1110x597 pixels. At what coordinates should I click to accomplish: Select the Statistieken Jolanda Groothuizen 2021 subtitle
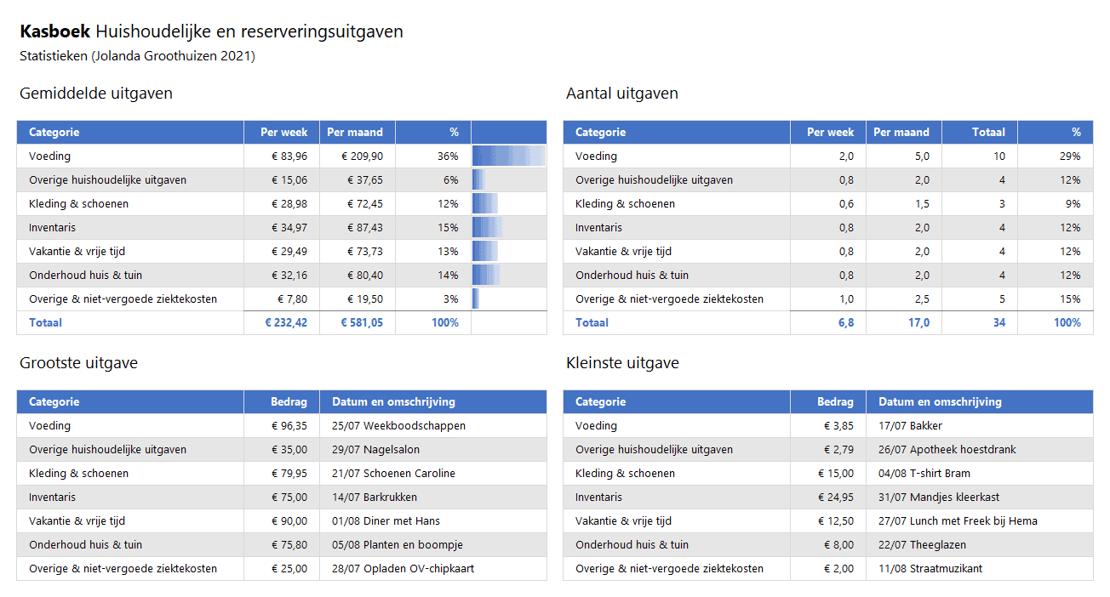point(137,56)
